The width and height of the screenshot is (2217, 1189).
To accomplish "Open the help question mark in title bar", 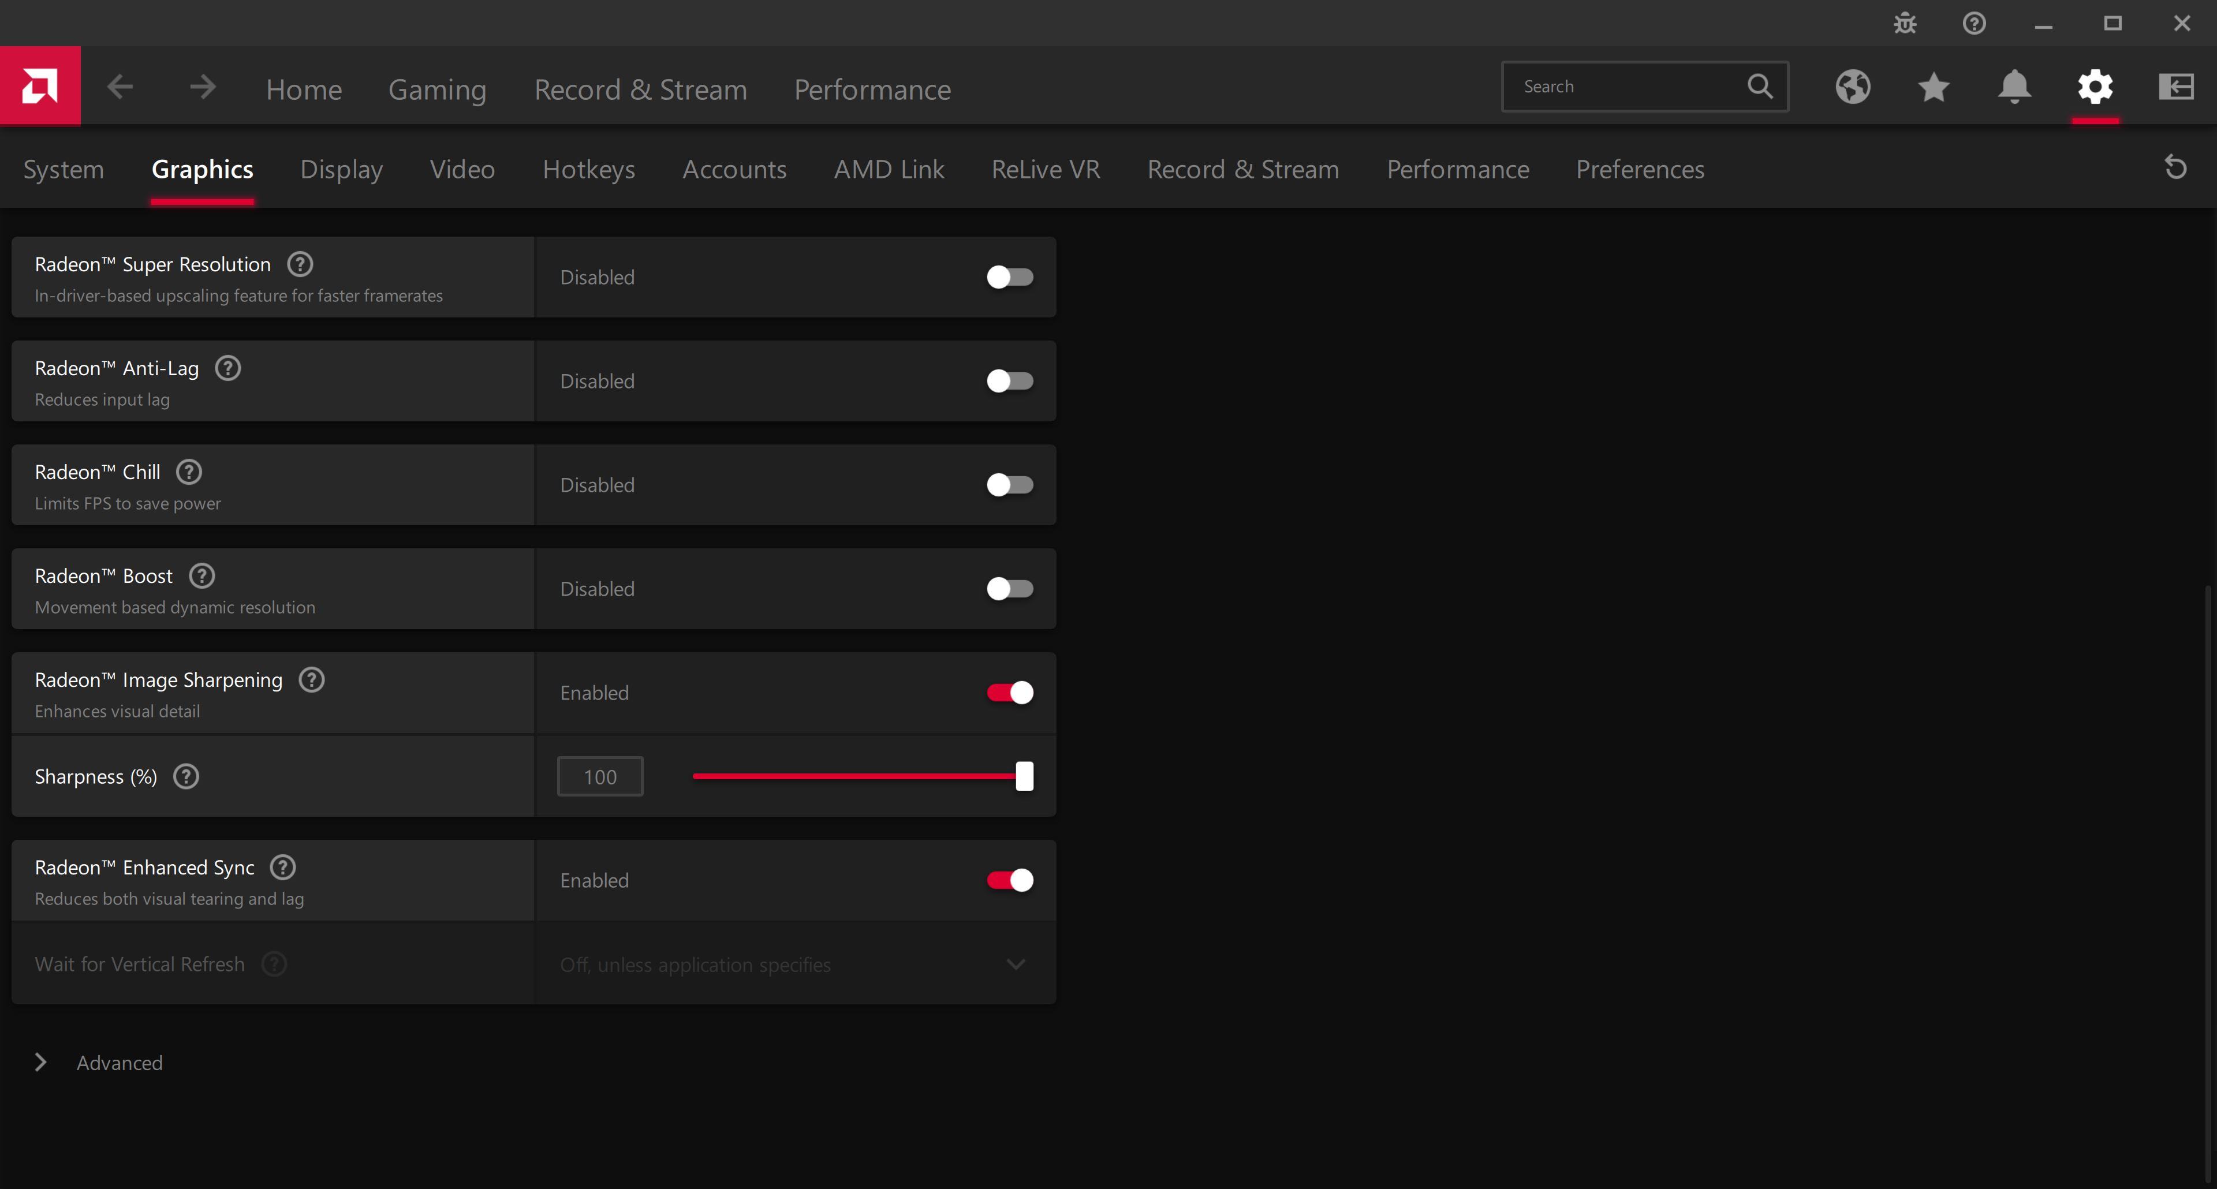I will [1975, 23].
